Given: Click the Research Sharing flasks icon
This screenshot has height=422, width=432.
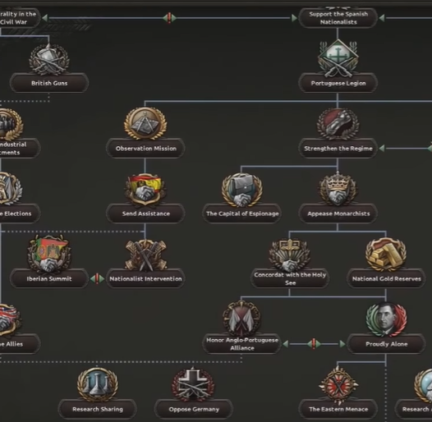Looking at the screenshot, I should pos(98,384).
